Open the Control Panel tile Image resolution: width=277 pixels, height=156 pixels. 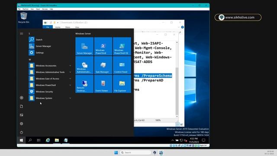[x=122, y=65]
